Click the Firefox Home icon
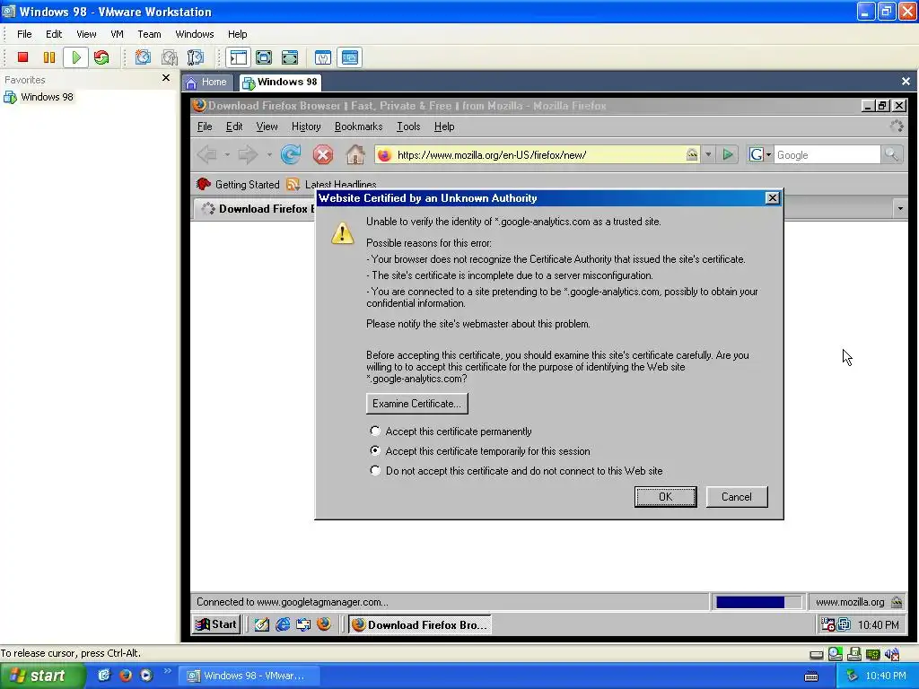Screen dimensions: 919x689 [354, 154]
